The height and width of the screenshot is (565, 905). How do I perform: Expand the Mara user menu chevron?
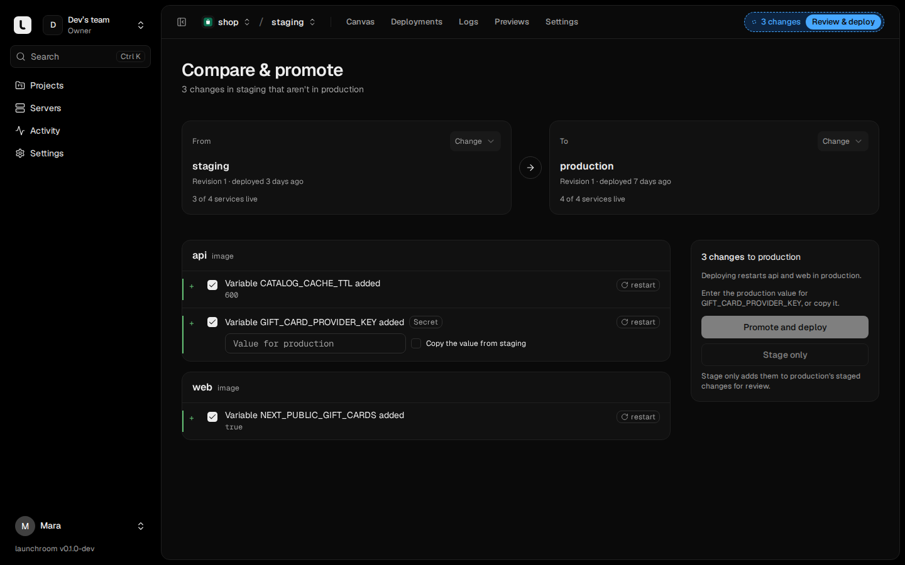click(x=141, y=526)
